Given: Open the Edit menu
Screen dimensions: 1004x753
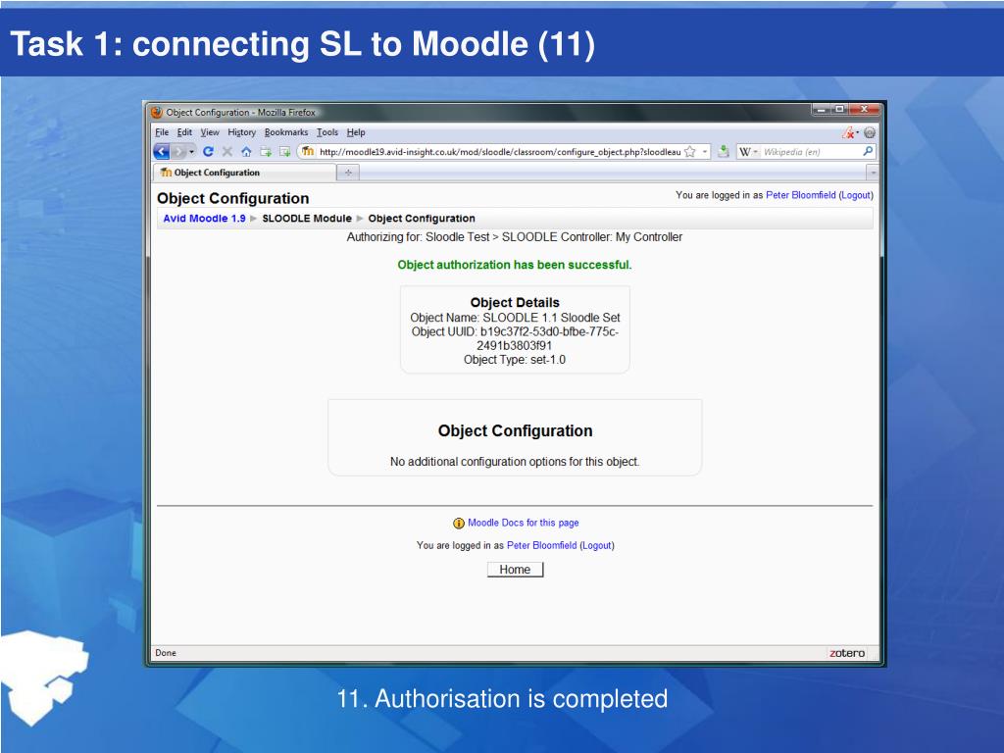Looking at the screenshot, I should tap(184, 132).
